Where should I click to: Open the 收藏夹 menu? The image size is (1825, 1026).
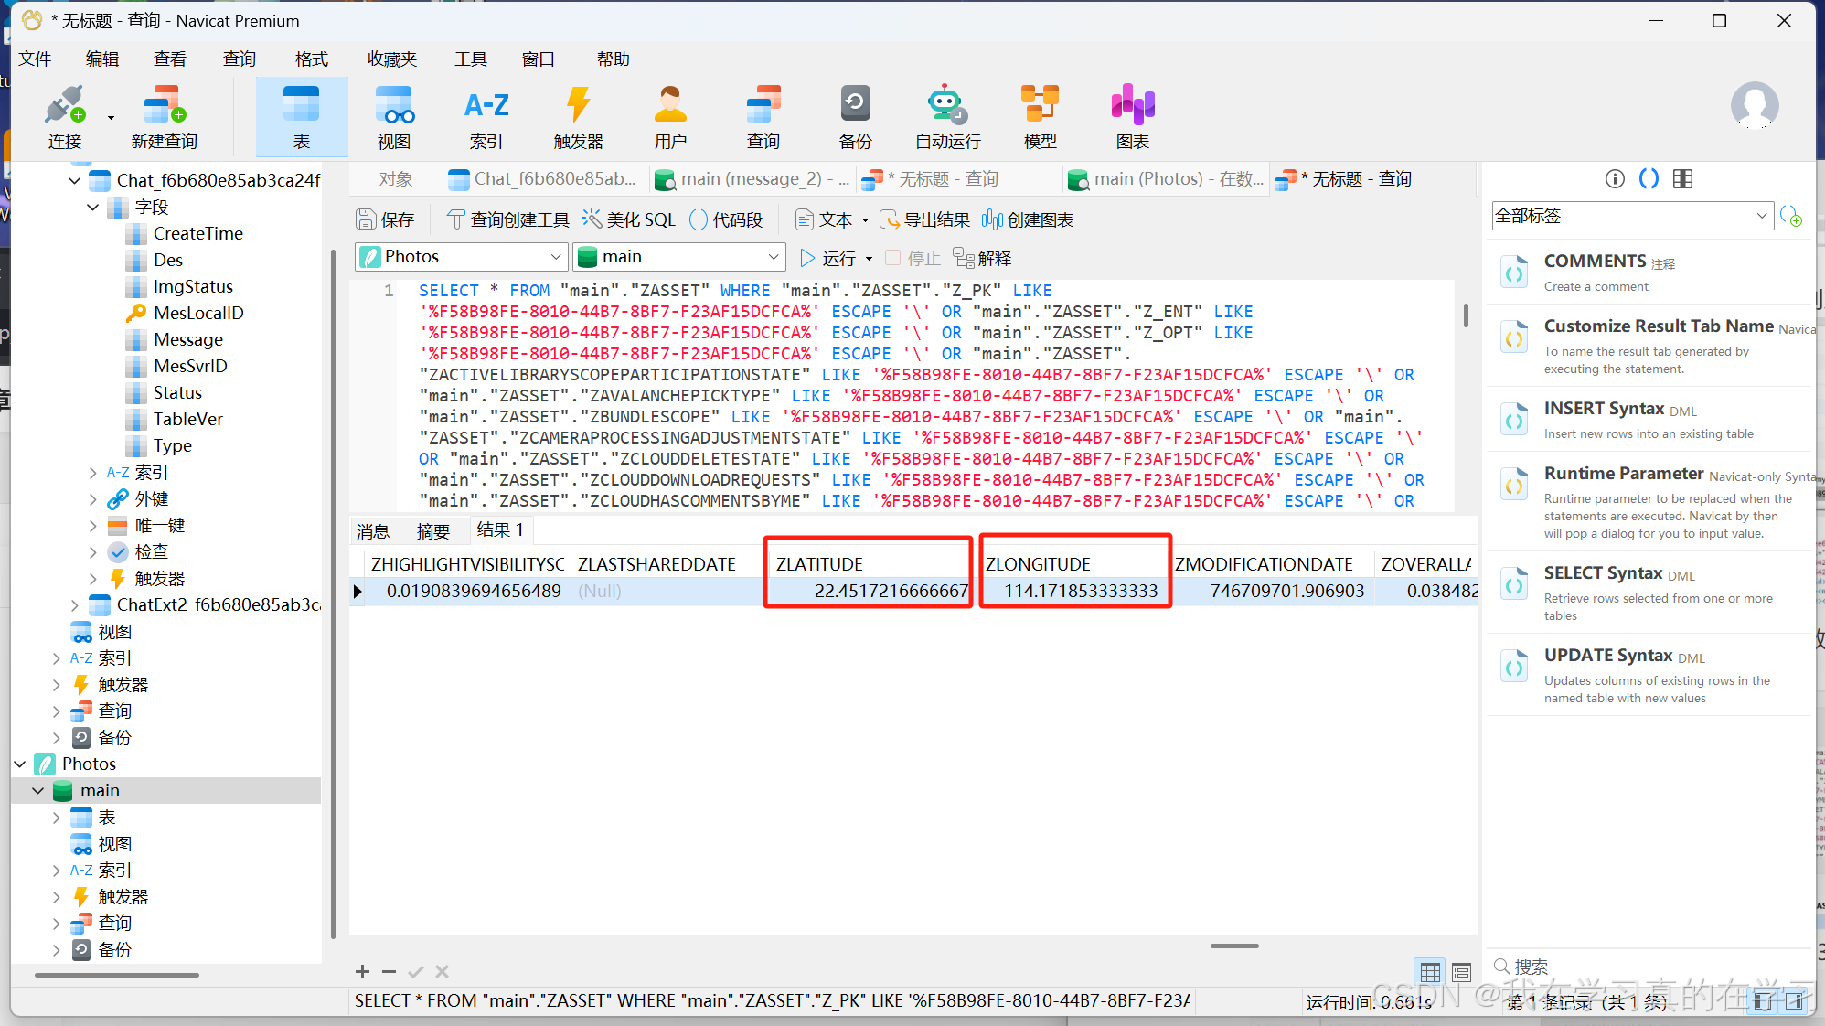tap(391, 59)
